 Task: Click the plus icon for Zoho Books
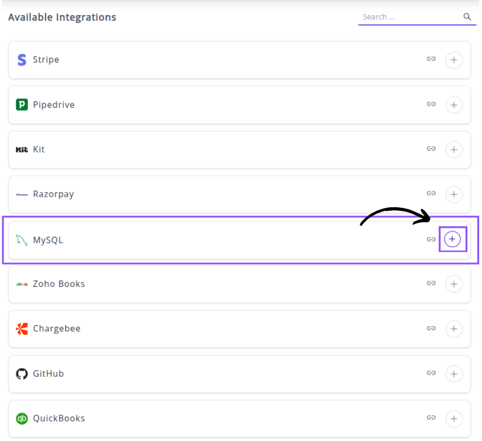click(454, 284)
